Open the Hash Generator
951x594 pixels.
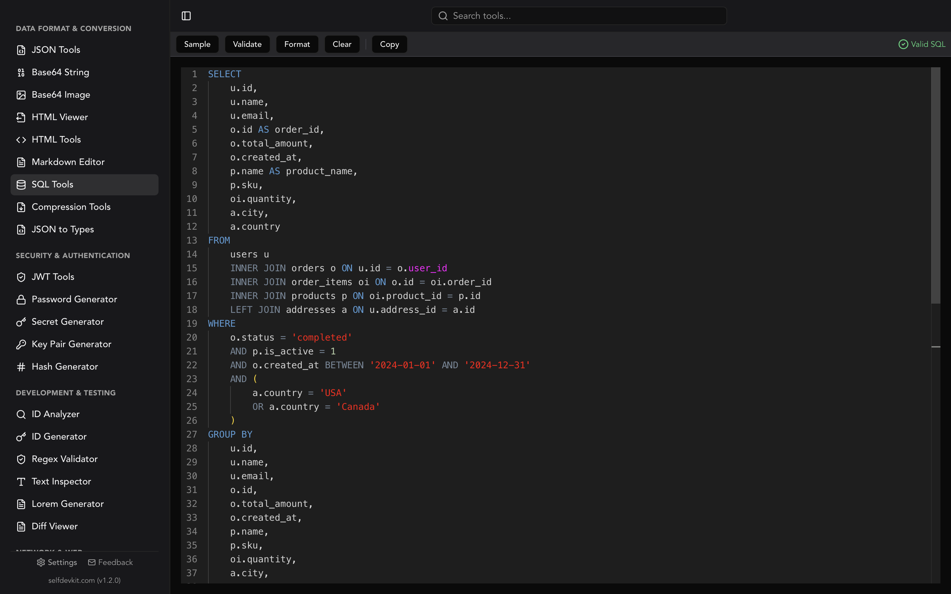coord(65,366)
